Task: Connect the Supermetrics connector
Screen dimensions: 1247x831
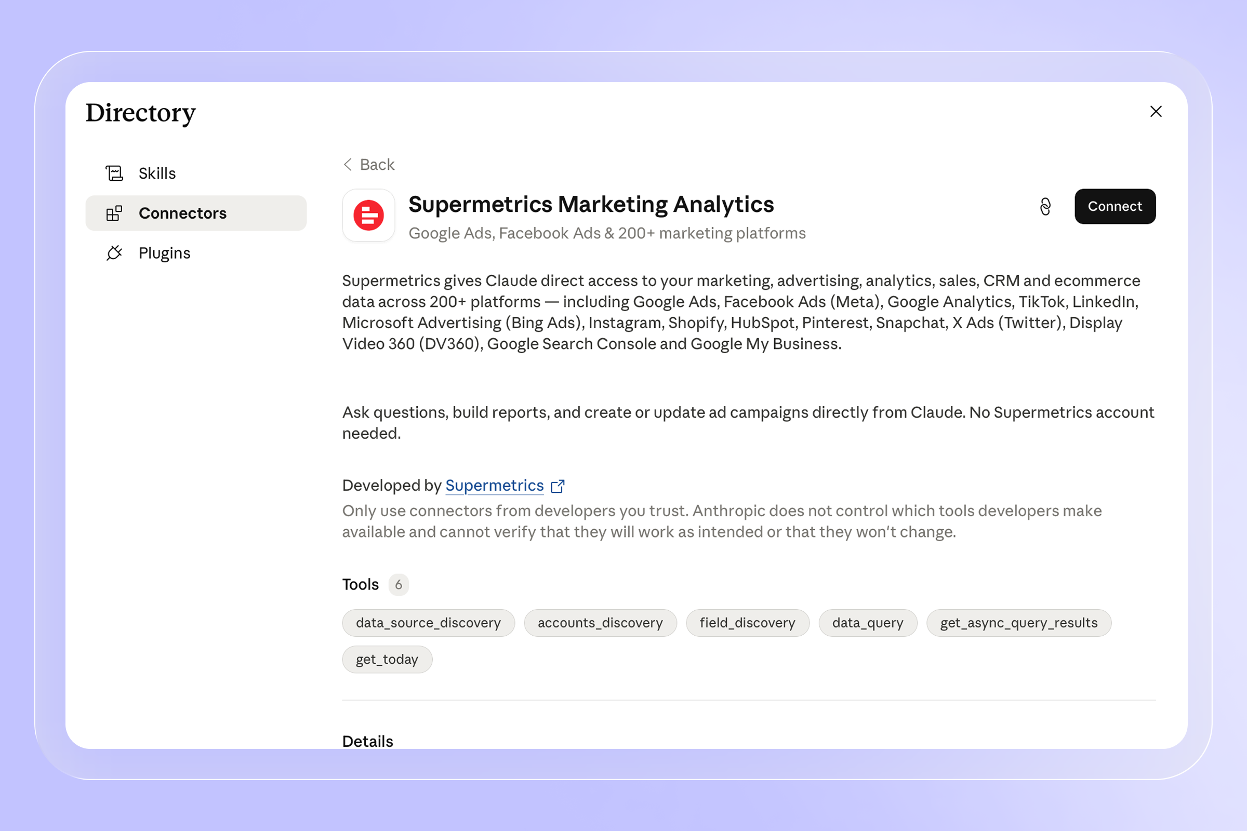Action: (1115, 206)
